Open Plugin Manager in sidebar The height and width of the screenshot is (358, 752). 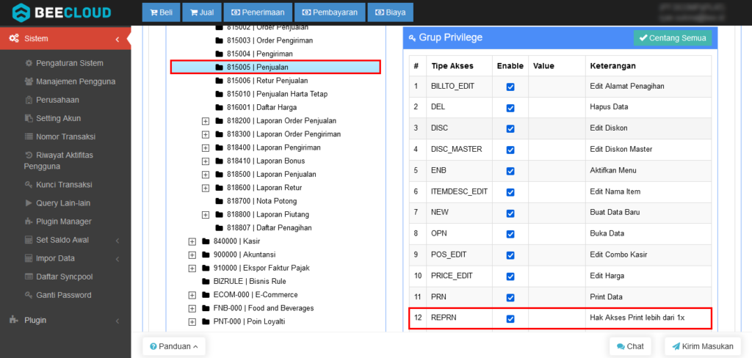click(63, 222)
